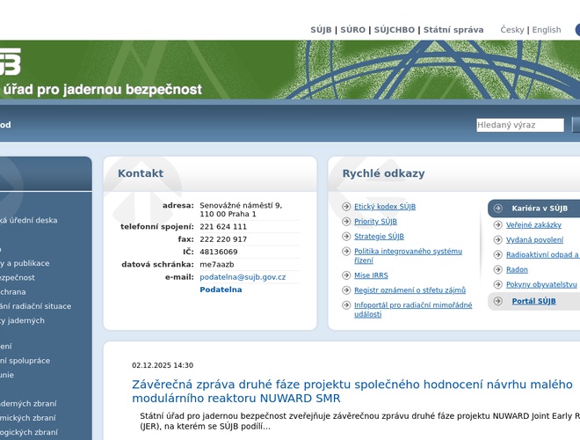Click arrow icon next to Mise IRRS
The image size is (580, 440).
[x=346, y=275]
